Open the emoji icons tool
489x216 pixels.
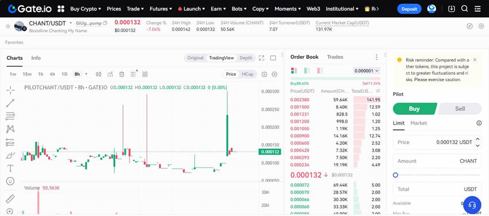pos(10,181)
